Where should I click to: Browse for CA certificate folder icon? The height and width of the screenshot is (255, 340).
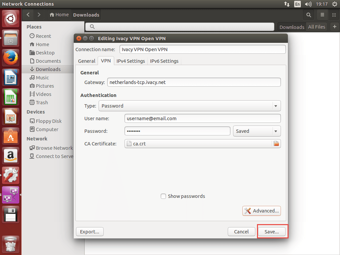pyautogui.click(x=276, y=143)
